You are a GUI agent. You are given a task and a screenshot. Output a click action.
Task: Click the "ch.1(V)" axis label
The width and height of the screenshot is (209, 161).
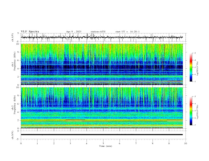point(13,37)
